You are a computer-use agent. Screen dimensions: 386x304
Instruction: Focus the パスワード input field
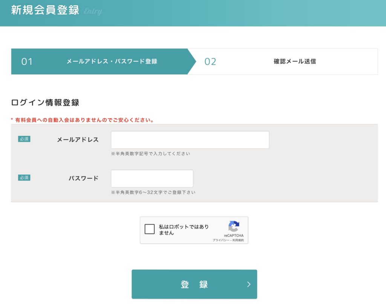[x=152, y=178]
